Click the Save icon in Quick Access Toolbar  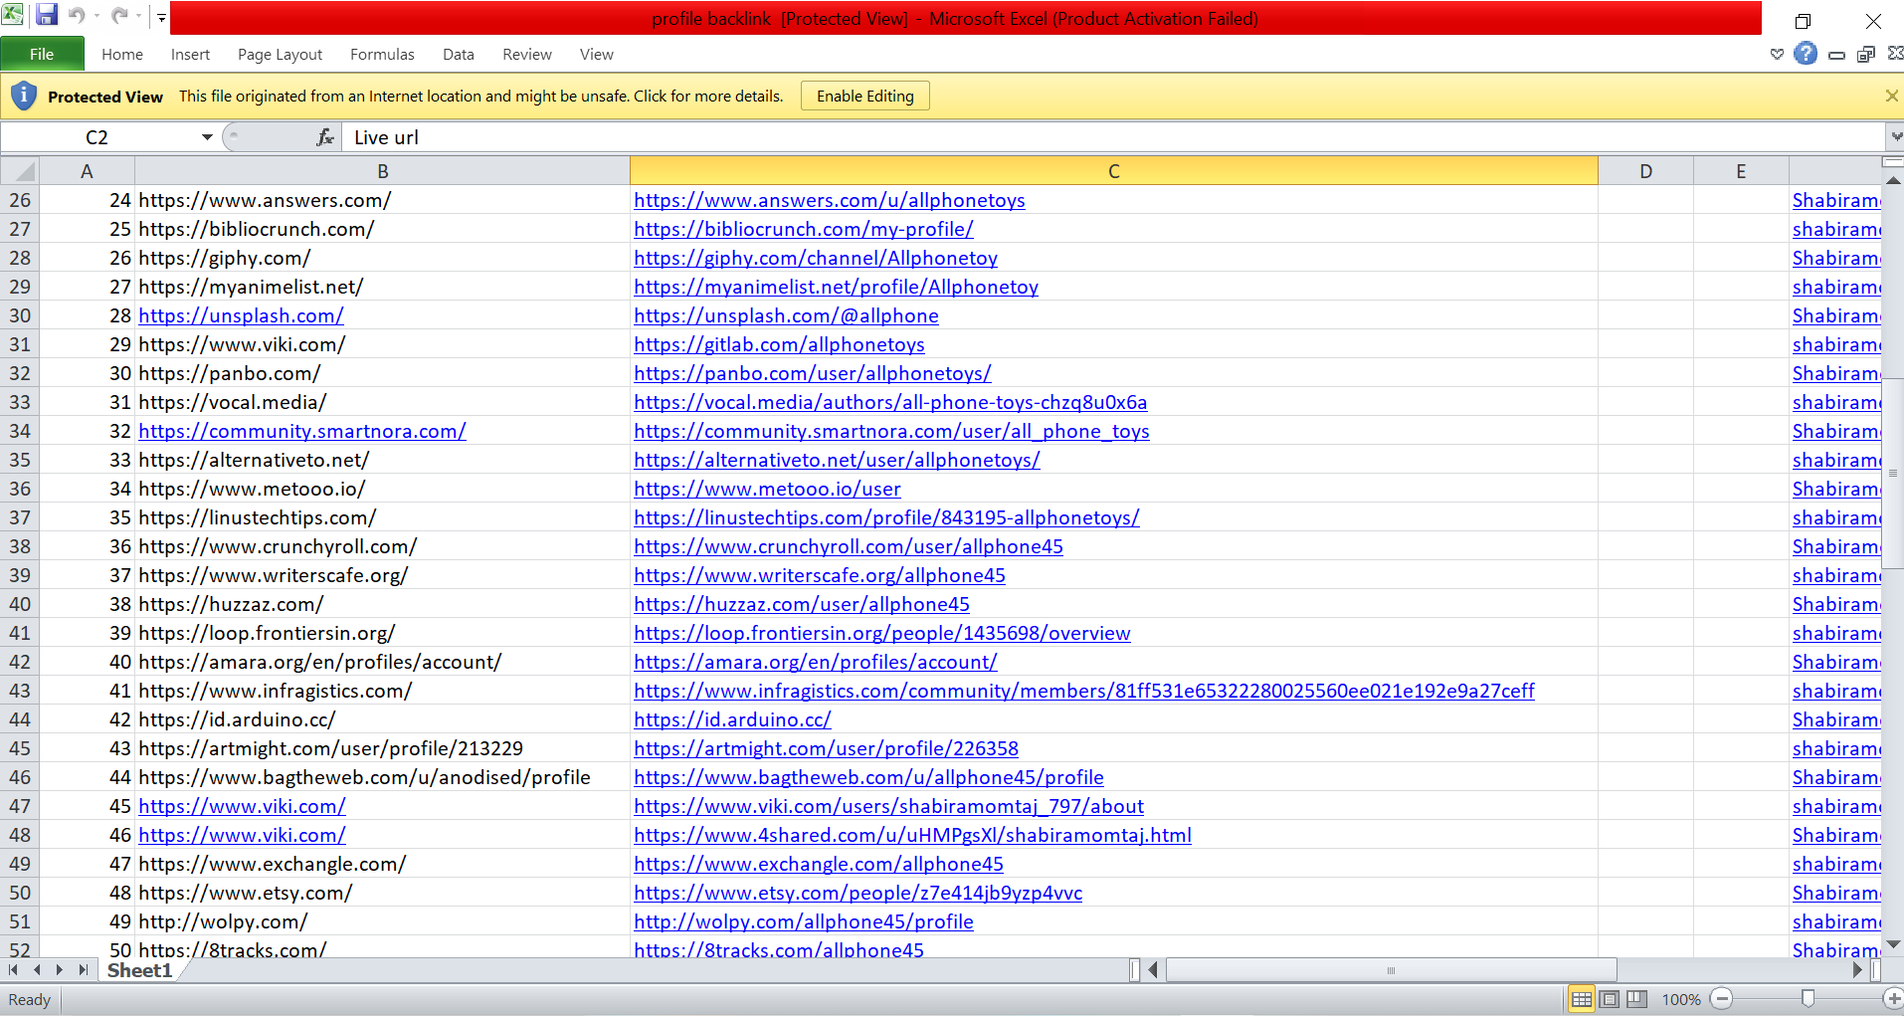point(47,16)
